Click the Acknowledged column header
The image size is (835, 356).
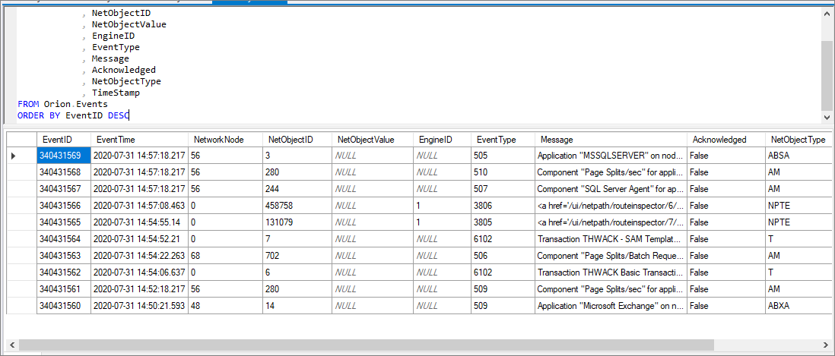tap(726, 140)
